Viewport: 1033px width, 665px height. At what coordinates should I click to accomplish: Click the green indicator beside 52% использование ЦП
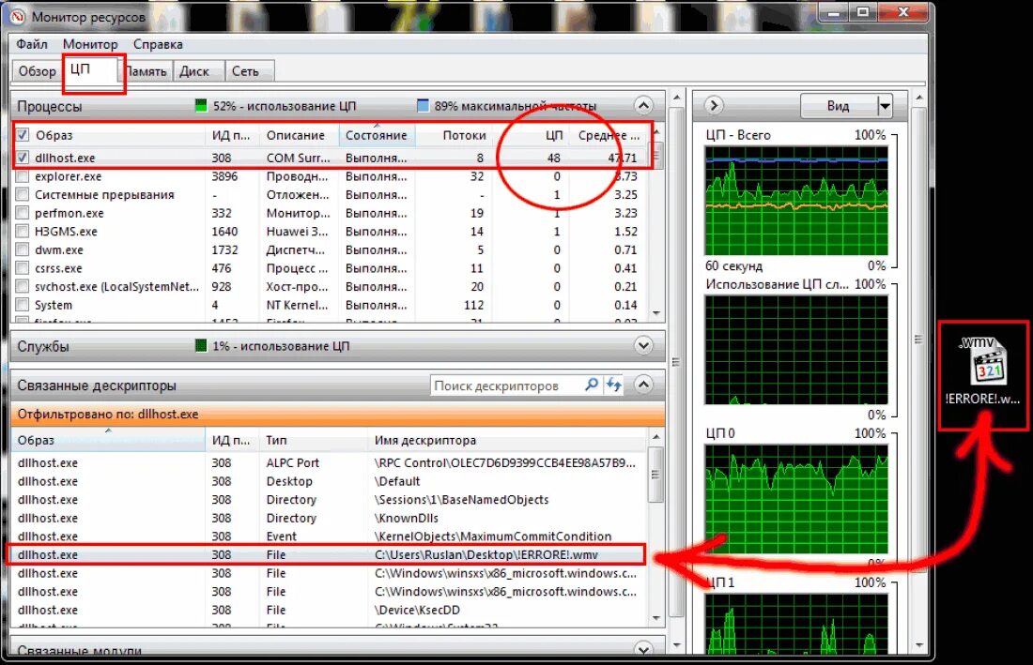(198, 105)
